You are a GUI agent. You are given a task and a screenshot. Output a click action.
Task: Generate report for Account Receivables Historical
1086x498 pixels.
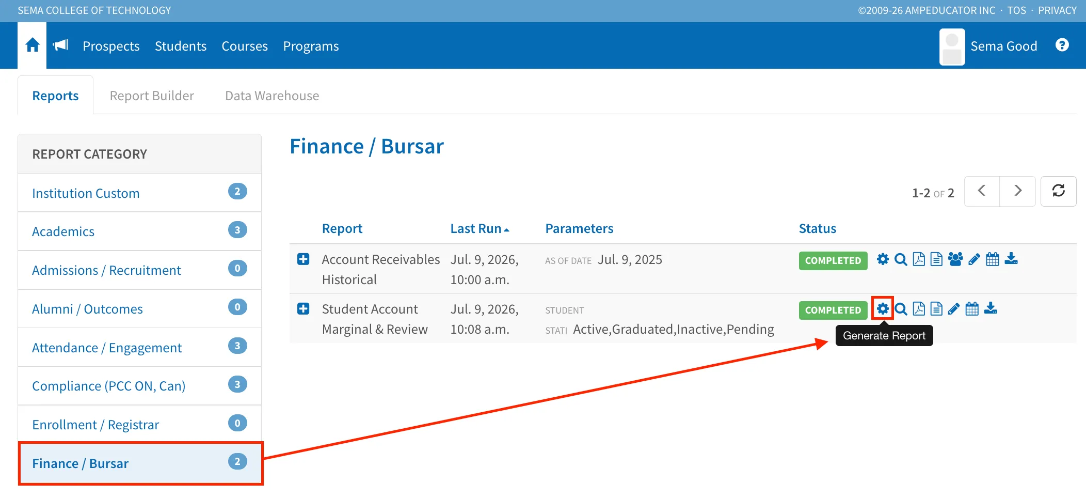click(883, 259)
